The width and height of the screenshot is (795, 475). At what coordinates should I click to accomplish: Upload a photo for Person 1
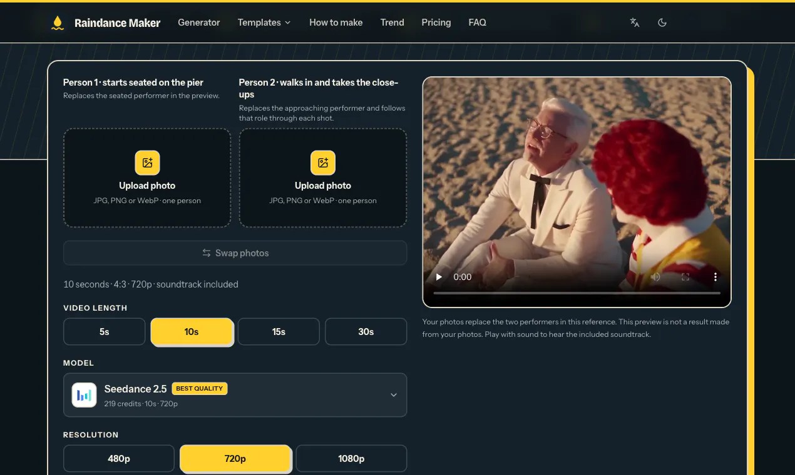[x=147, y=177]
